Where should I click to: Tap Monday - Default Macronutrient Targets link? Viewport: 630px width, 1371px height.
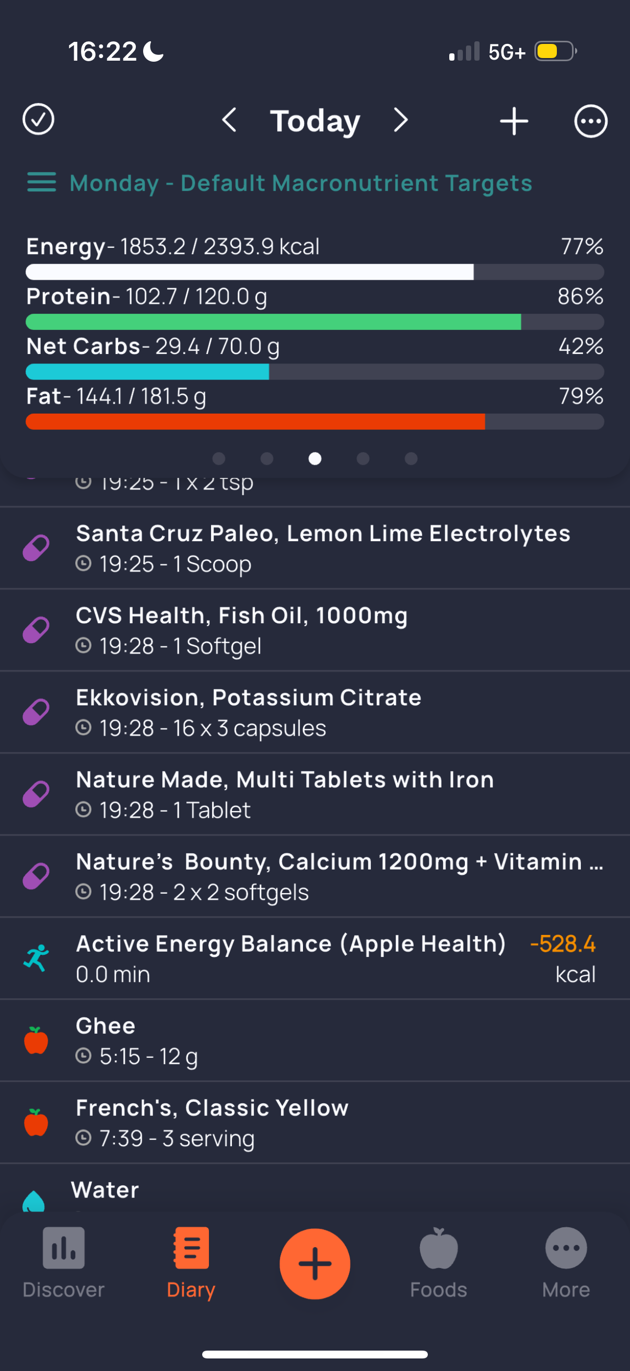point(301,183)
